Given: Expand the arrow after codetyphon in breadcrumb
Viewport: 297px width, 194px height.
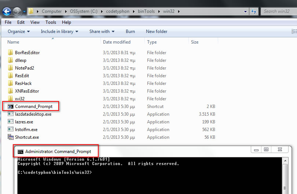Looking at the screenshot, I should (x=134, y=12).
